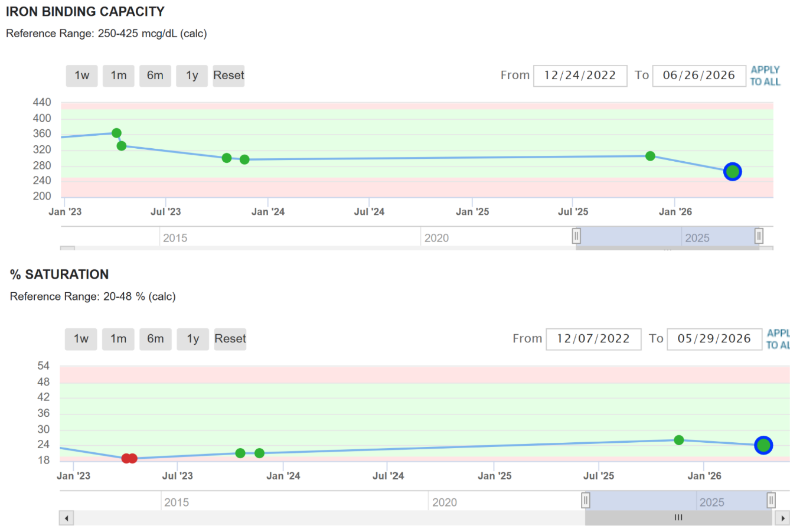Select the highlighted latest Iron Binding Capacity point

tap(732, 172)
